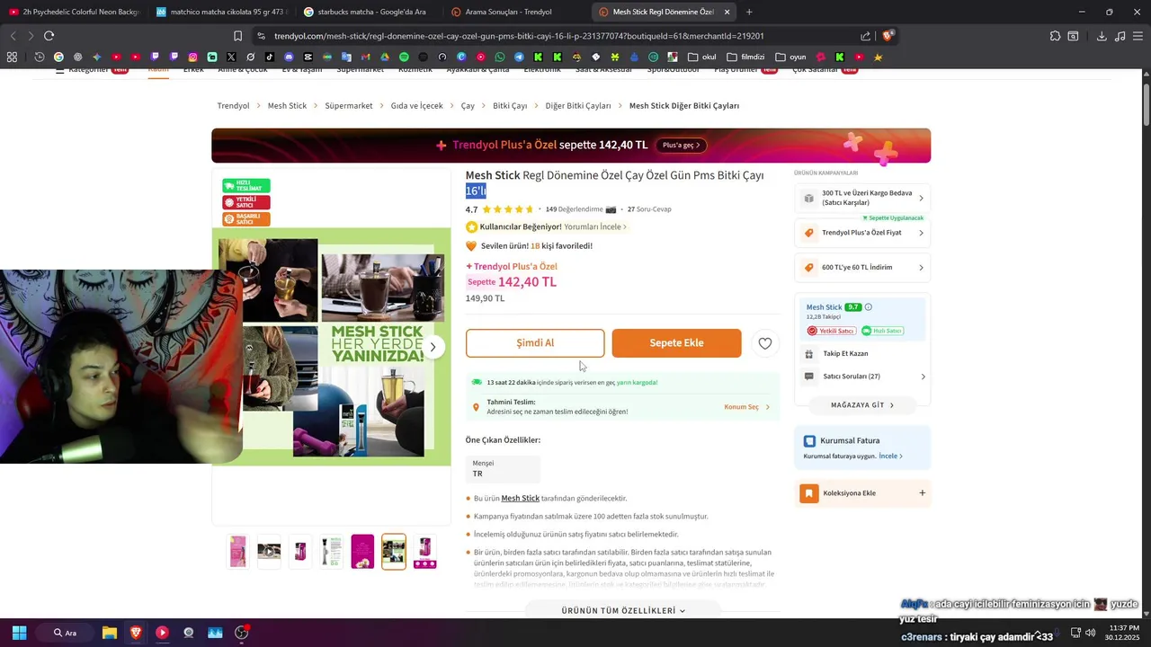Open the Discord bookmark icon

click(289, 57)
